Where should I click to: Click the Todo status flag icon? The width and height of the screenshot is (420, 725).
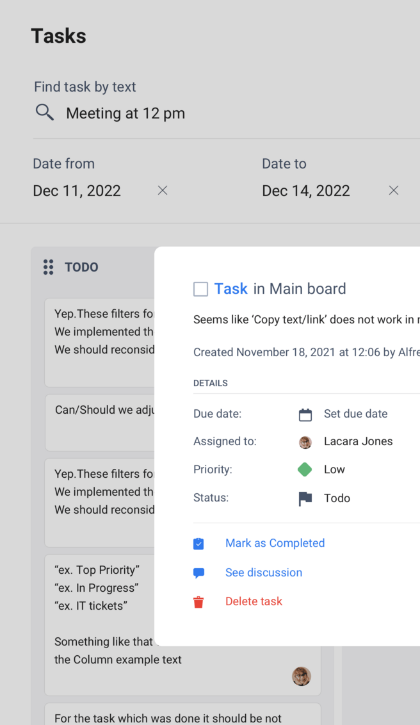click(x=305, y=498)
